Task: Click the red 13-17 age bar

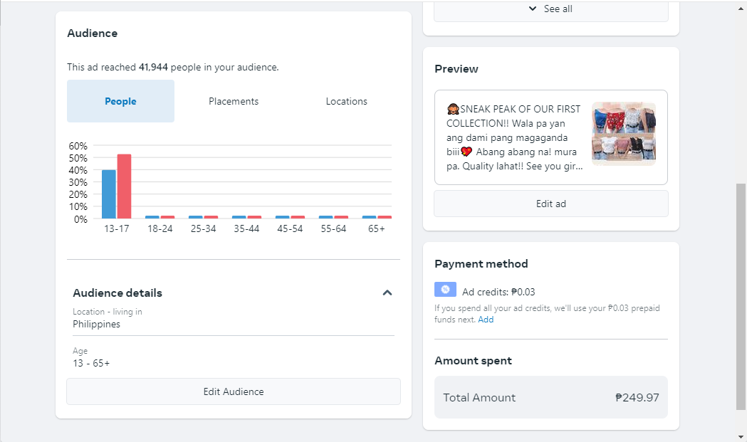Action: (124, 186)
